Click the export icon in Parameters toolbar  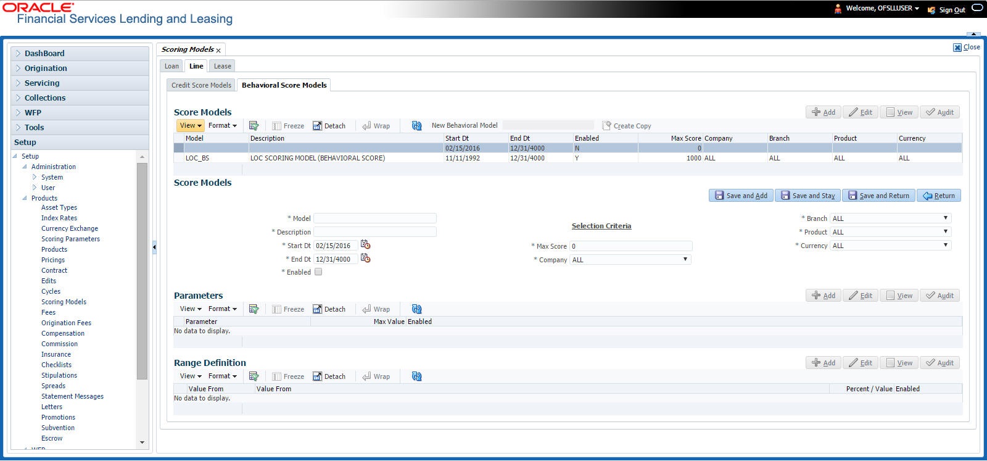point(254,309)
